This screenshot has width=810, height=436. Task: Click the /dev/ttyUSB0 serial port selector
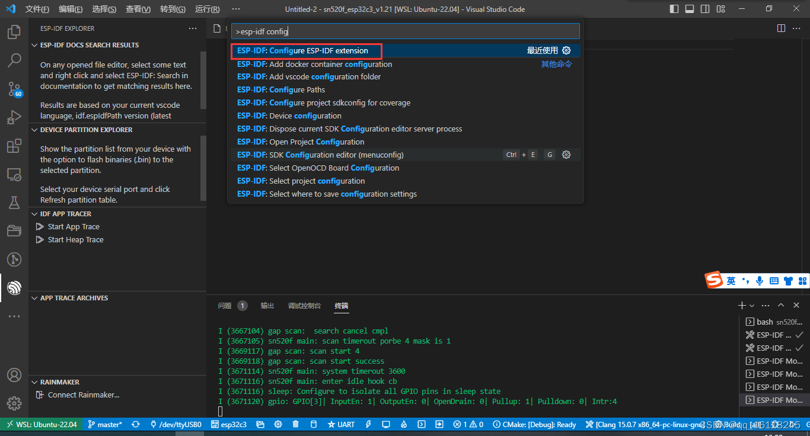[x=176, y=424]
